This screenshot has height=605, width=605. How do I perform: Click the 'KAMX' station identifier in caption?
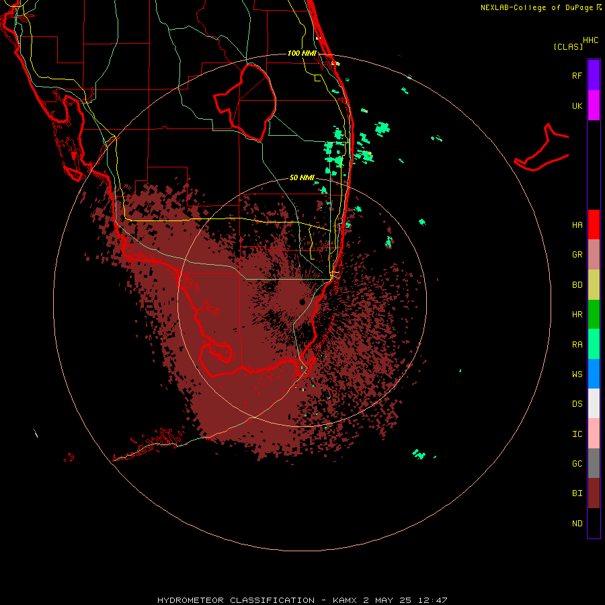coord(345,600)
